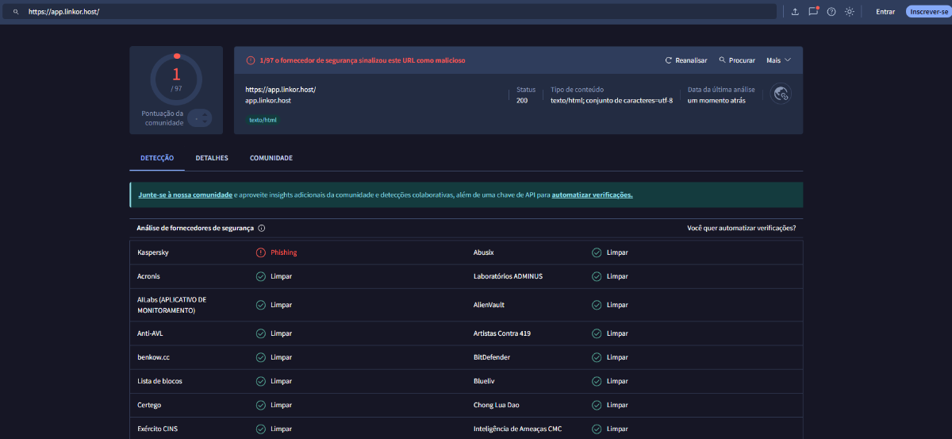
Task: Follow the automatizar verificações link in banner
Action: tap(592, 194)
